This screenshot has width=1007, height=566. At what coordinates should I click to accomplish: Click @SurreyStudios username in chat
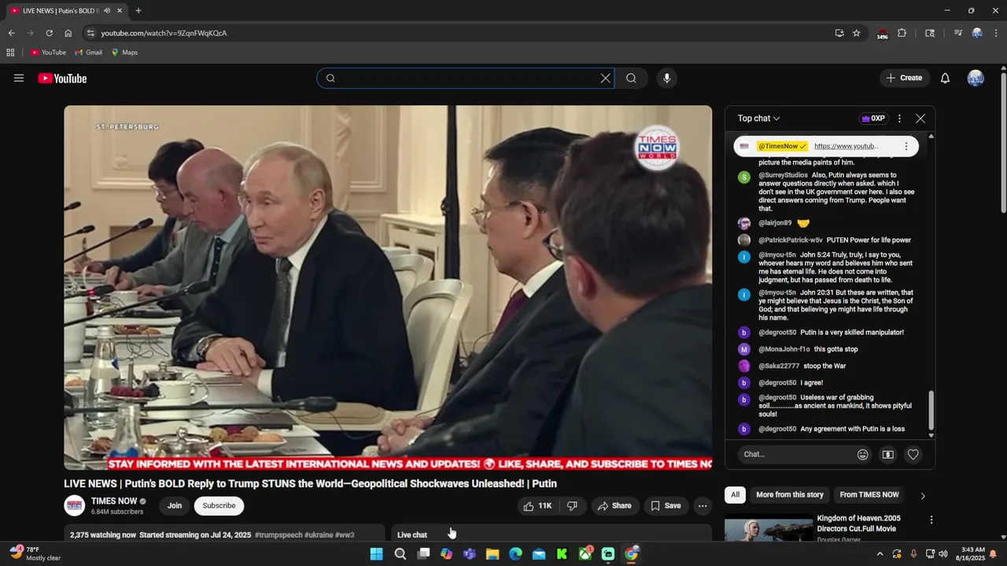point(783,175)
